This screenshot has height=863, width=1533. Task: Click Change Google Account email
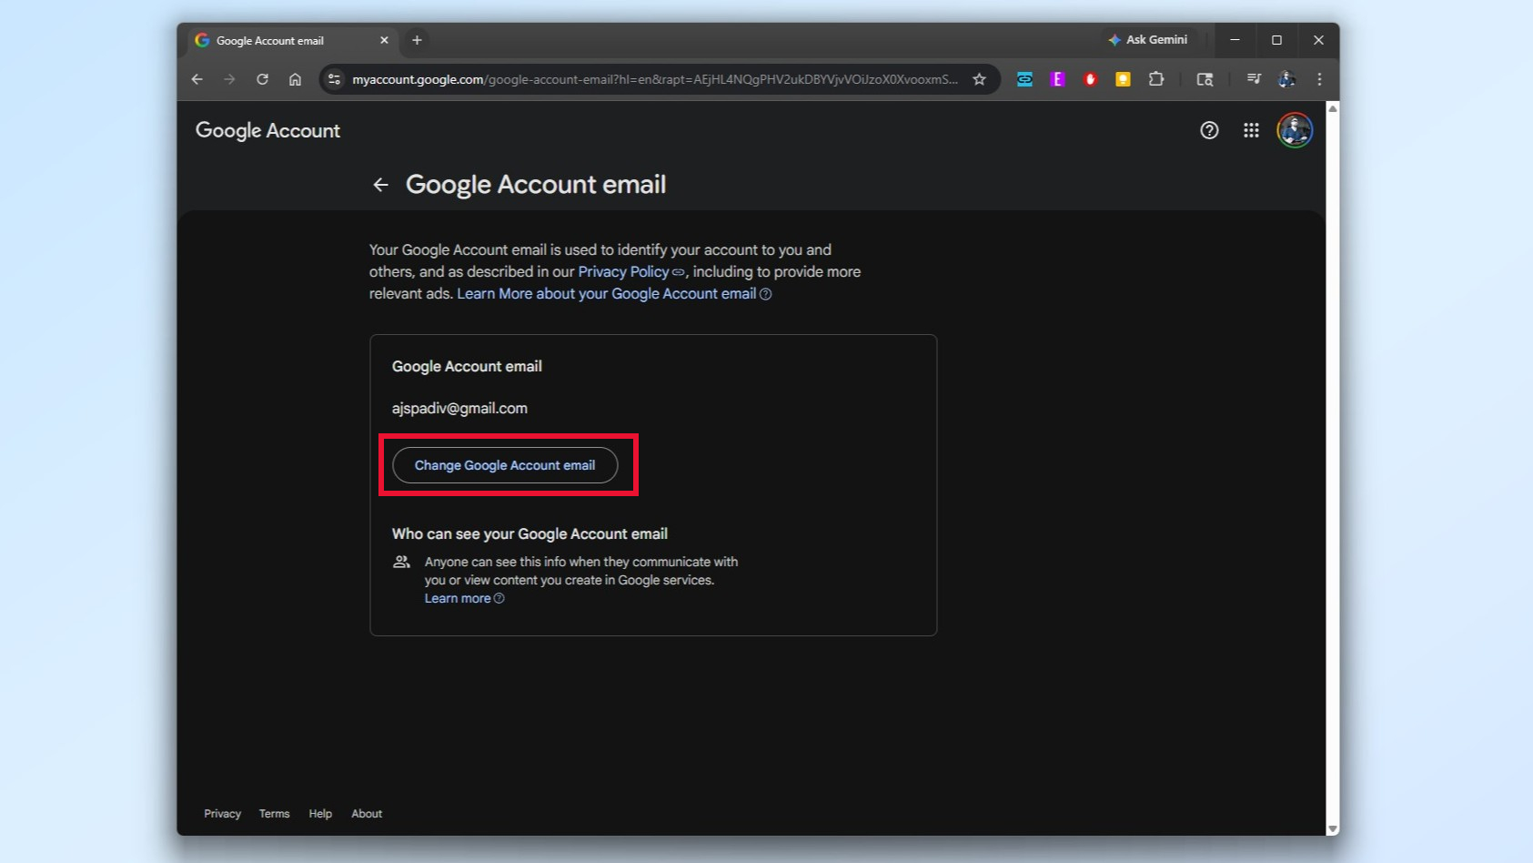(506, 465)
